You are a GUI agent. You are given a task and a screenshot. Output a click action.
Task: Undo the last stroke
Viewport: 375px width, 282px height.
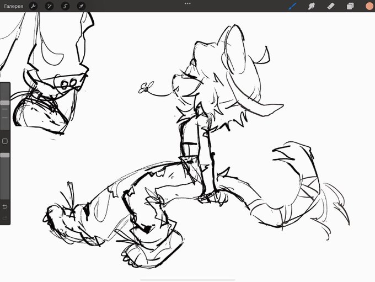[x=5, y=206]
